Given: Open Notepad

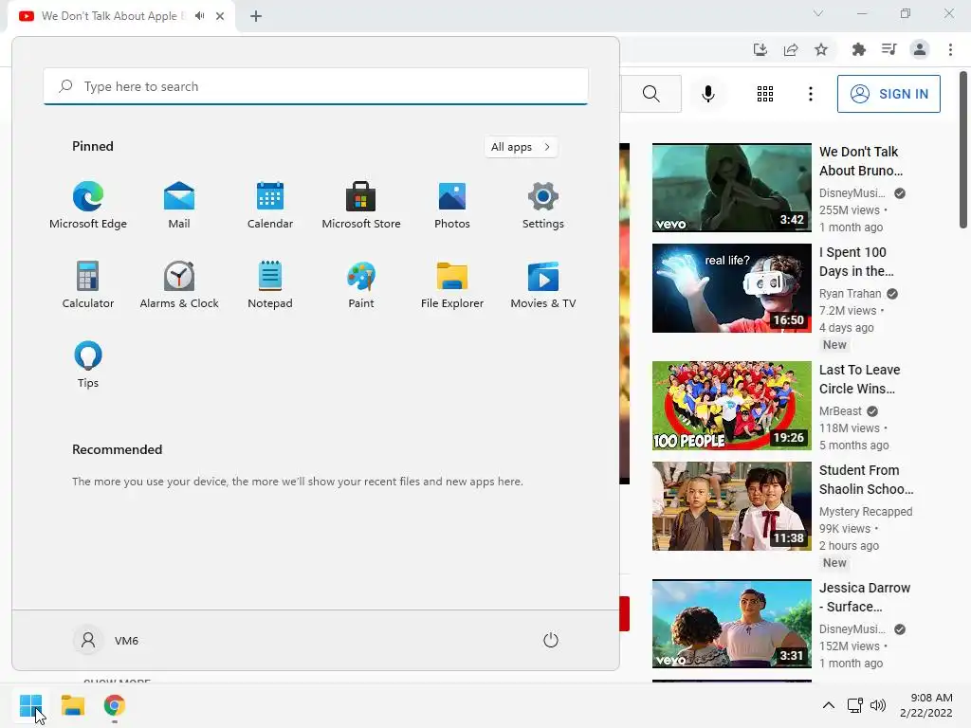Looking at the screenshot, I should 270,284.
